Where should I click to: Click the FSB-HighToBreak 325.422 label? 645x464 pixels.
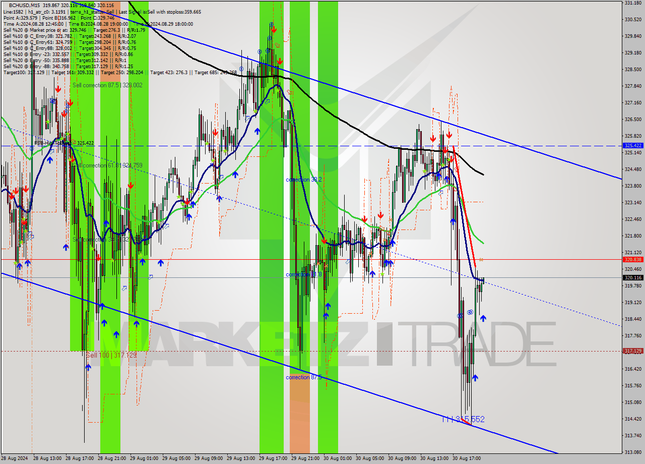tap(64, 143)
